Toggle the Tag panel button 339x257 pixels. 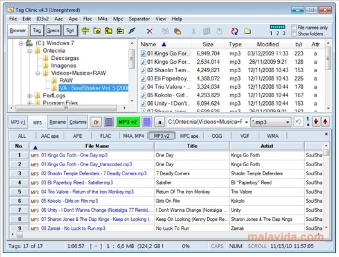coord(37,30)
